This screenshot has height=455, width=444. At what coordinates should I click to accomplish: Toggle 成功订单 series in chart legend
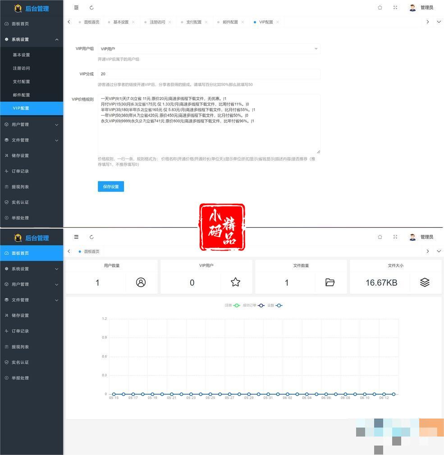click(x=253, y=305)
